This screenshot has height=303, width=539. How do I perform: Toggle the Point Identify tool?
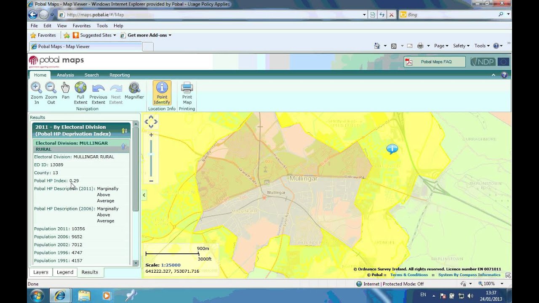tap(162, 93)
